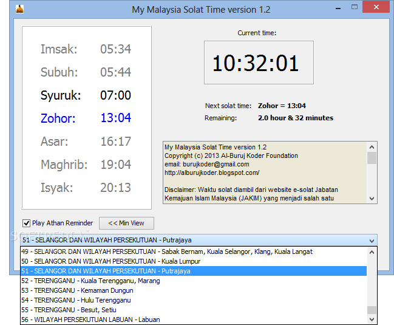
Task: Click zone list scroll up arrow
Action: point(372,252)
